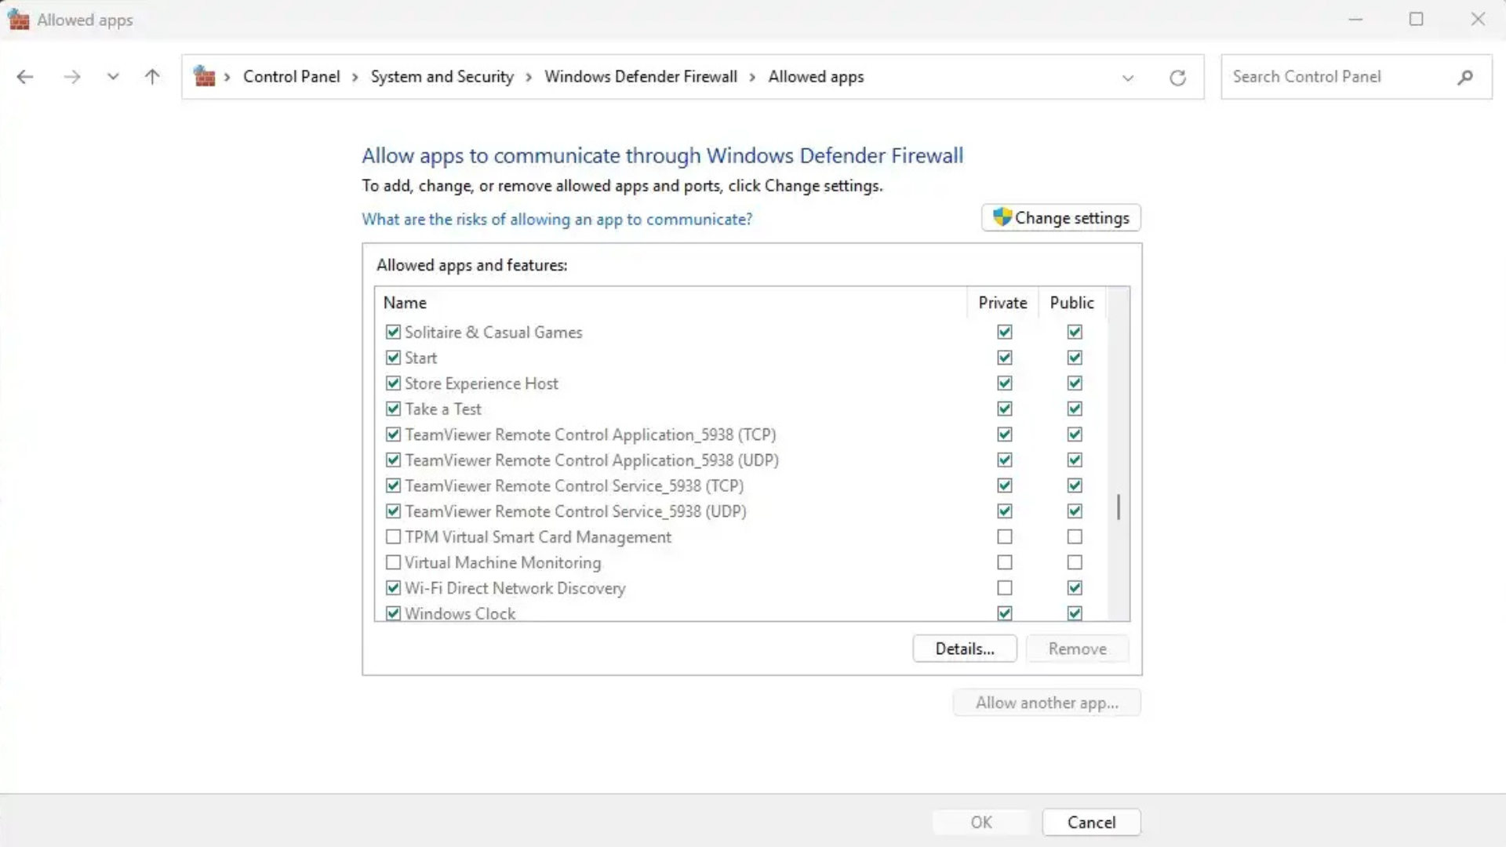Click the shield icon on Change settings

point(1002,217)
